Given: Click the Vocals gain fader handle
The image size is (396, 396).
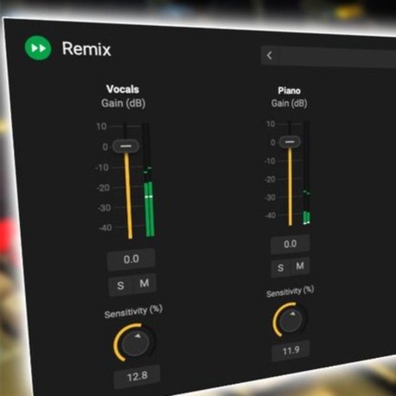Looking at the screenshot, I should [125, 146].
